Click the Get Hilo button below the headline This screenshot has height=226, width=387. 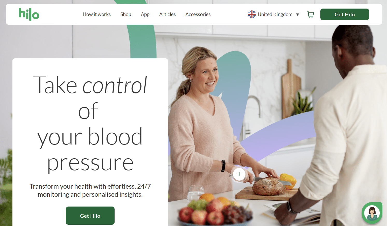(x=90, y=216)
